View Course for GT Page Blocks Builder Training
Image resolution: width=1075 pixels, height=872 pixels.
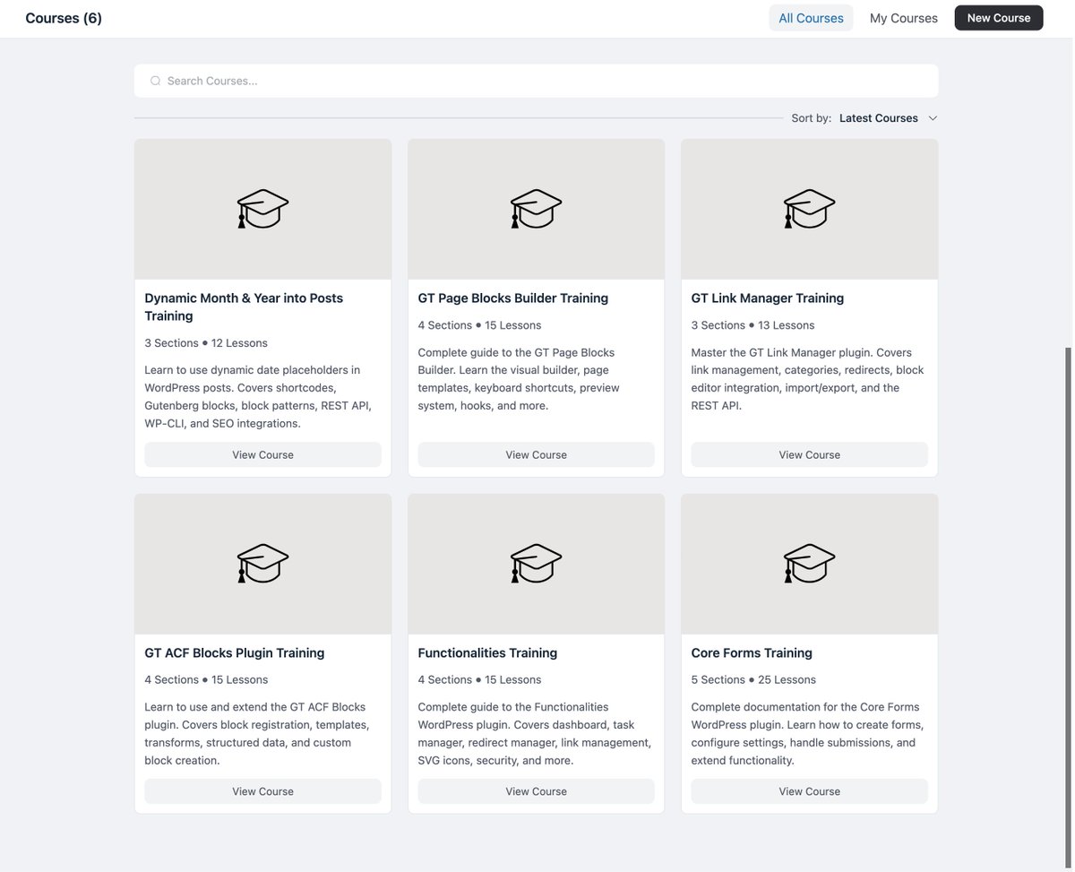536,454
